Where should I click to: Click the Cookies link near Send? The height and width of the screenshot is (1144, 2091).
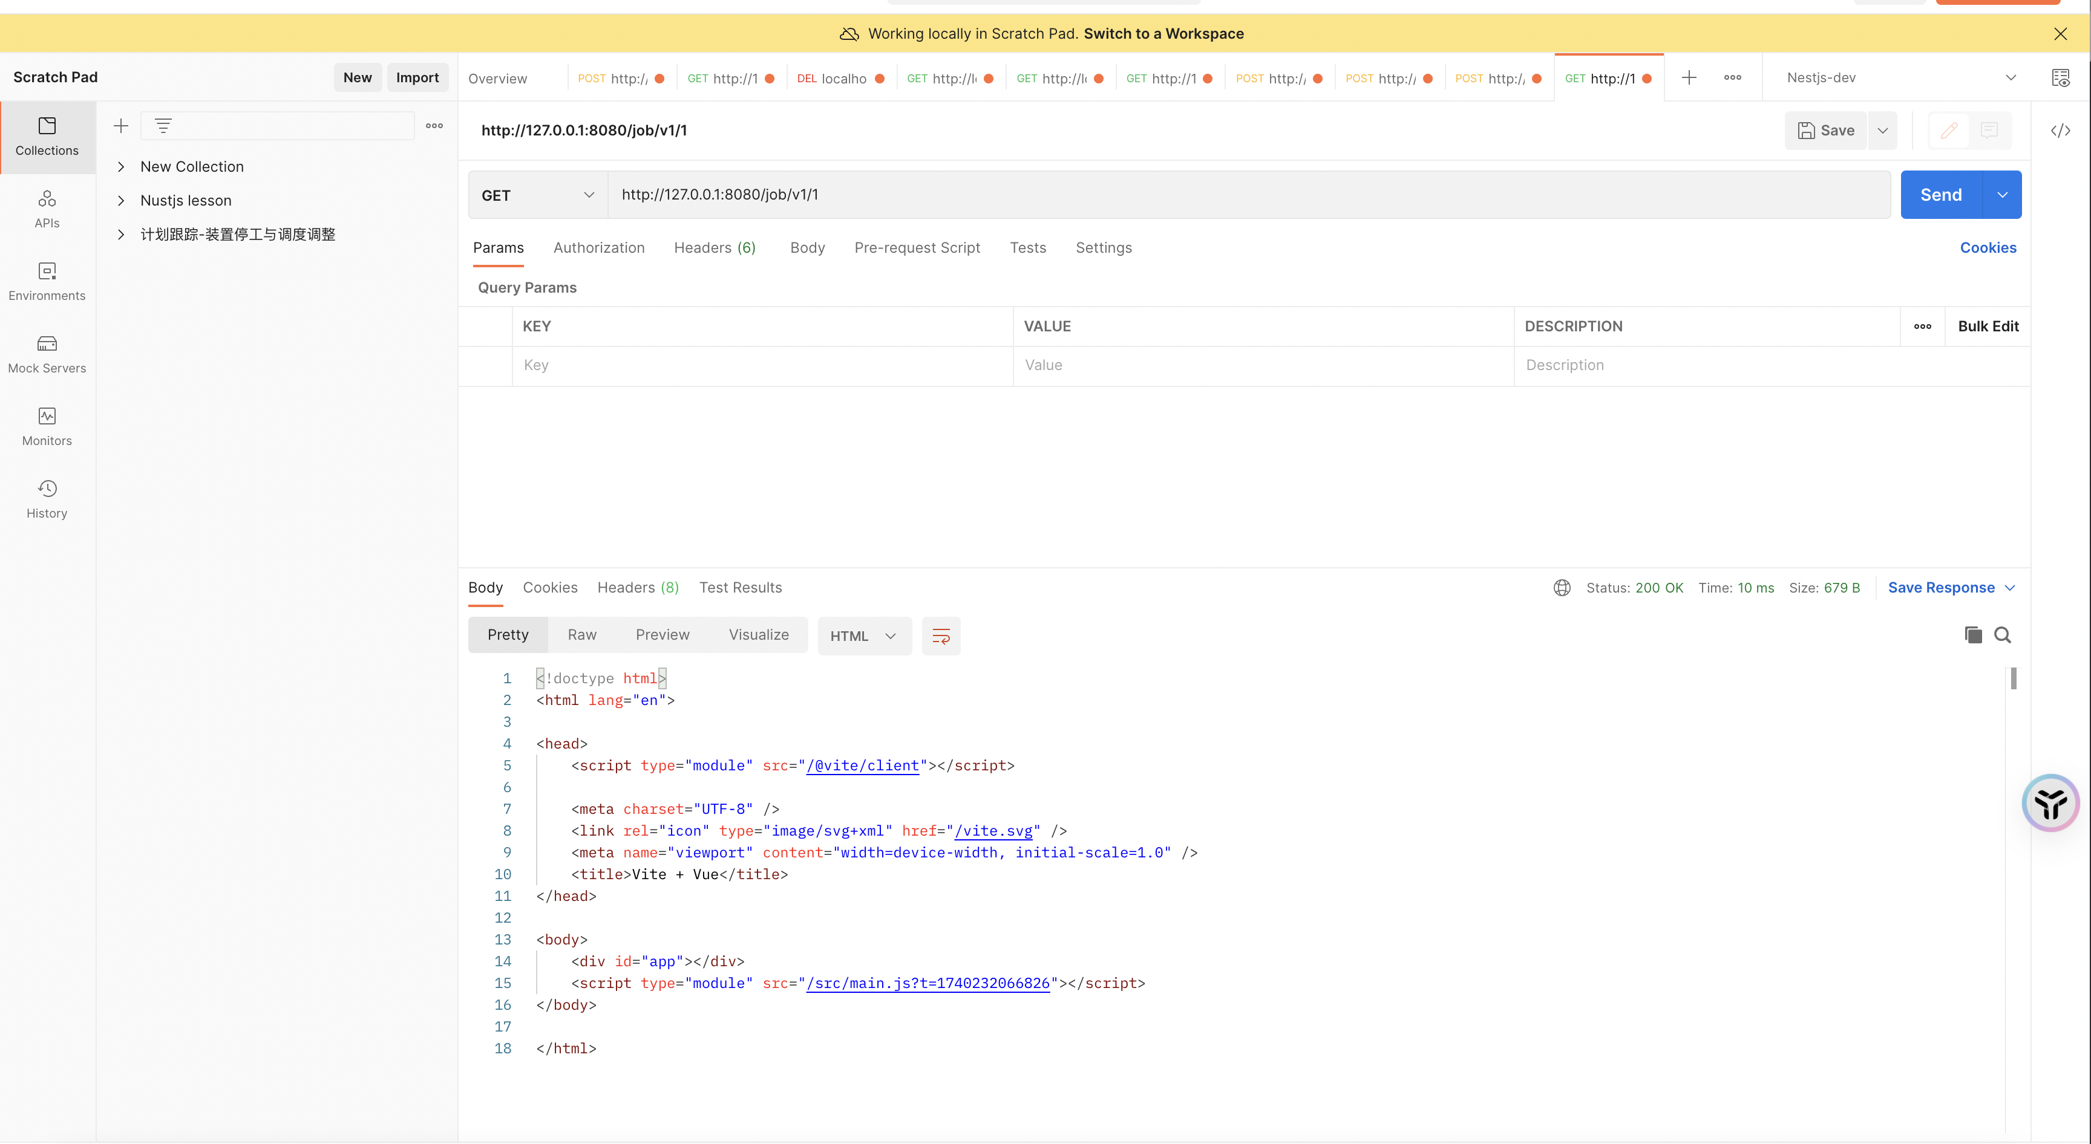click(1988, 249)
